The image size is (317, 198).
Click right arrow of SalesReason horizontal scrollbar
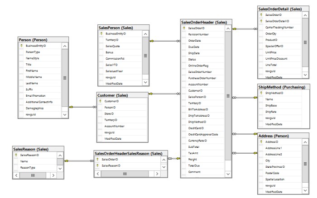tap(53, 175)
